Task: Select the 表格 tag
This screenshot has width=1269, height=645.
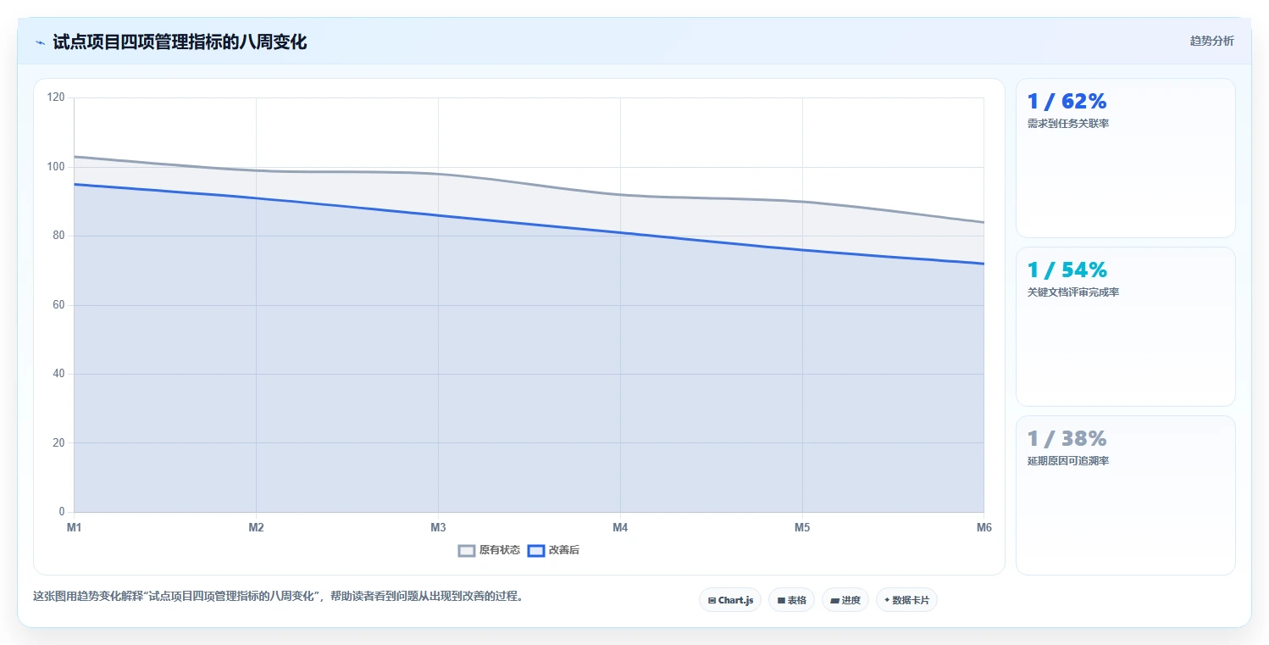Action: 791,600
